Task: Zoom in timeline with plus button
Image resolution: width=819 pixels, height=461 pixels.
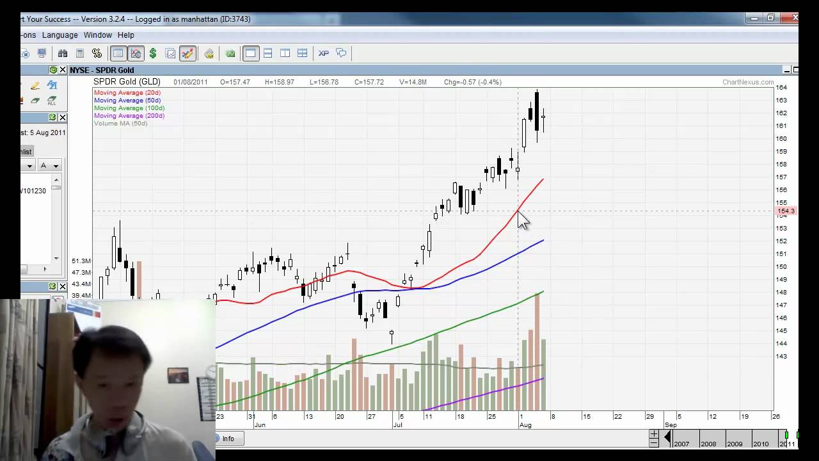Action: (x=654, y=434)
